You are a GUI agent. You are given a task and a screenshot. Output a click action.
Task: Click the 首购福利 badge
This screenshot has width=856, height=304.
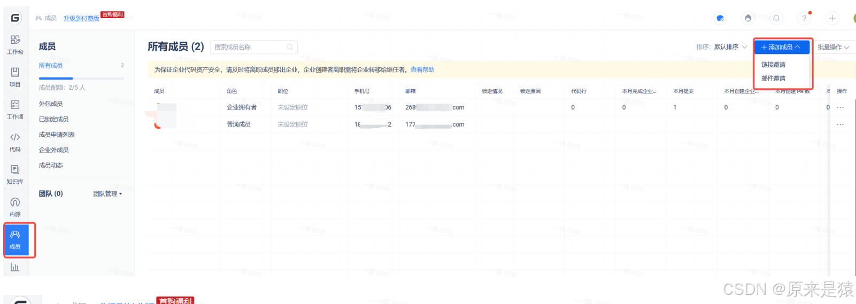point(112,15)
